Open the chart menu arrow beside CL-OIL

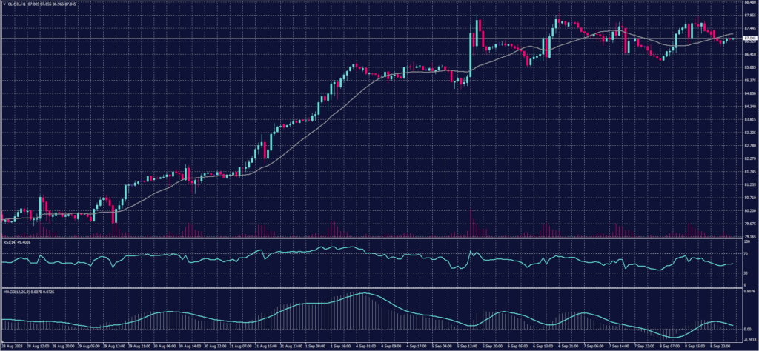(4, 4)
